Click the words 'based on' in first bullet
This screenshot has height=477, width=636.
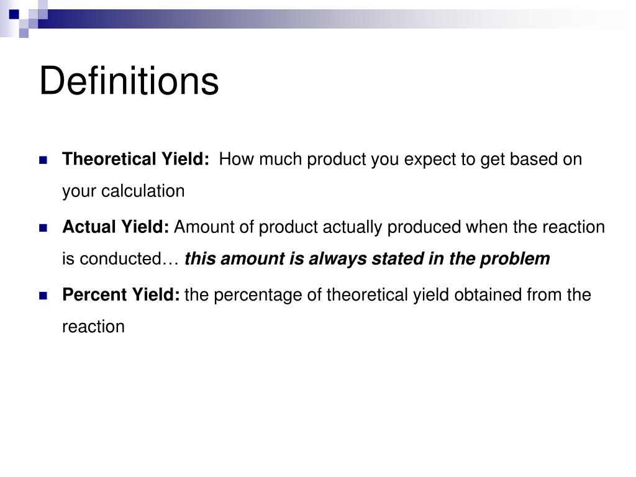click(x=546, y=159)
